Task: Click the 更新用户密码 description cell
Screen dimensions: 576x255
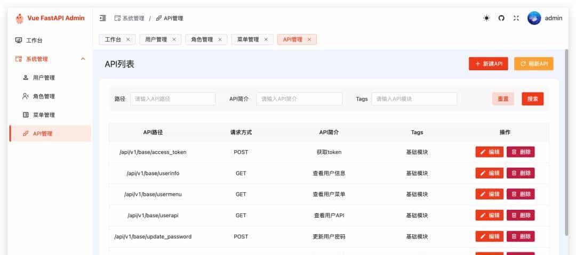Action: [329, 237]
